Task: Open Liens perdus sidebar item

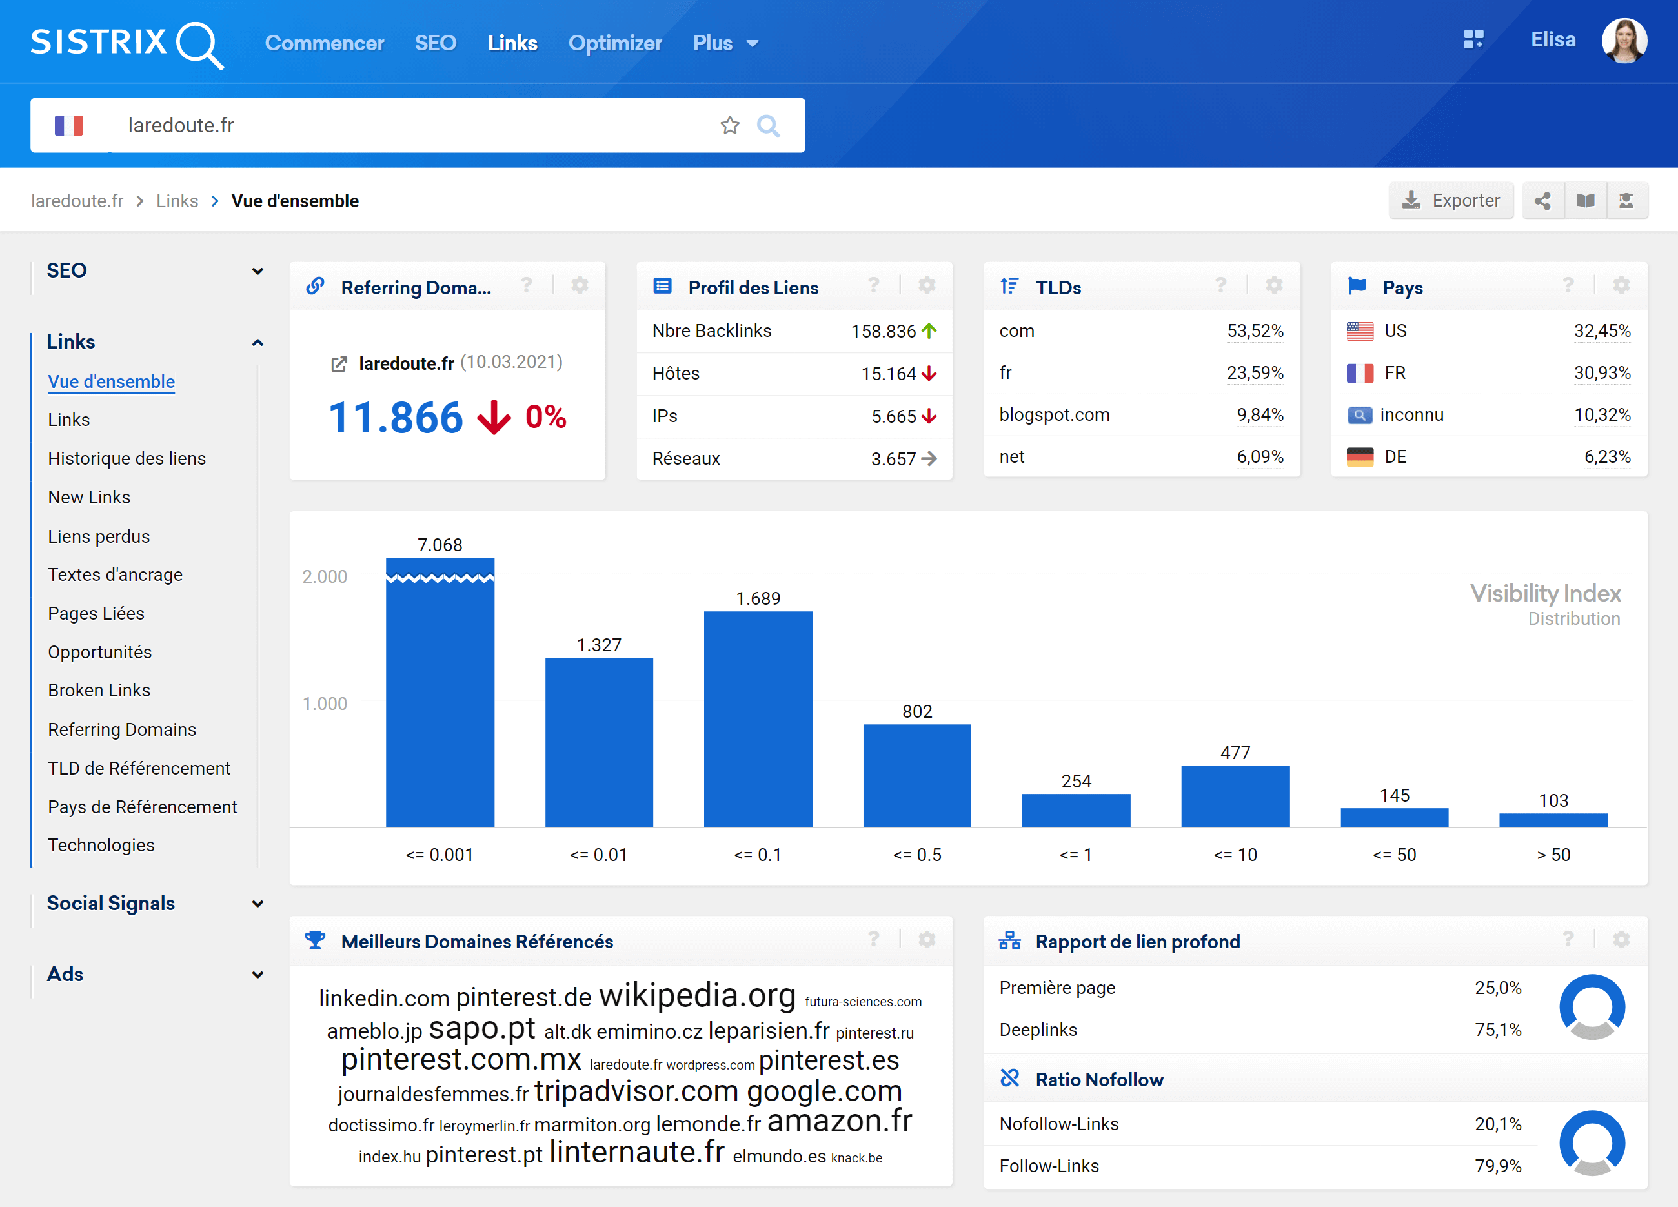Action: (99, 536)
